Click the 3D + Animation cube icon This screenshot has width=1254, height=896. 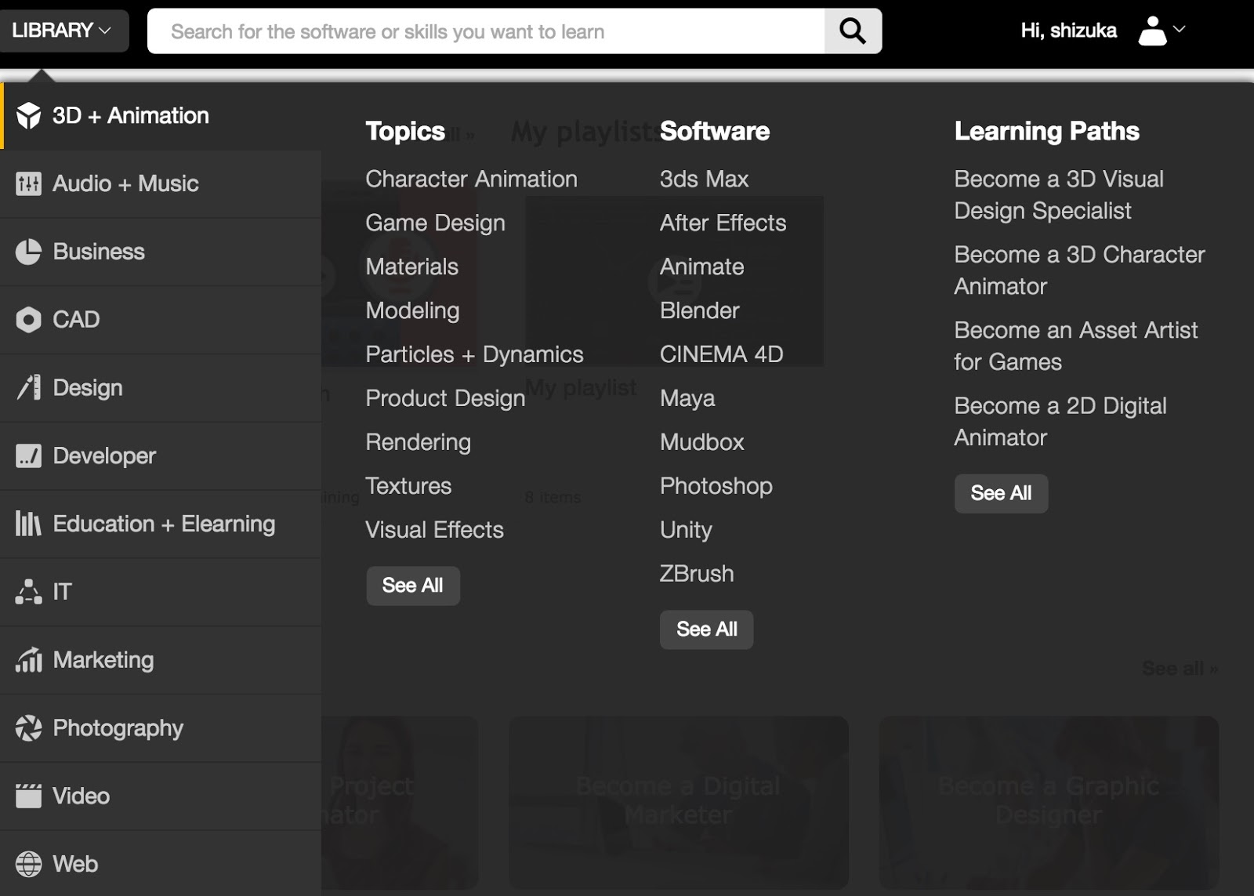(x=29, y=115)
